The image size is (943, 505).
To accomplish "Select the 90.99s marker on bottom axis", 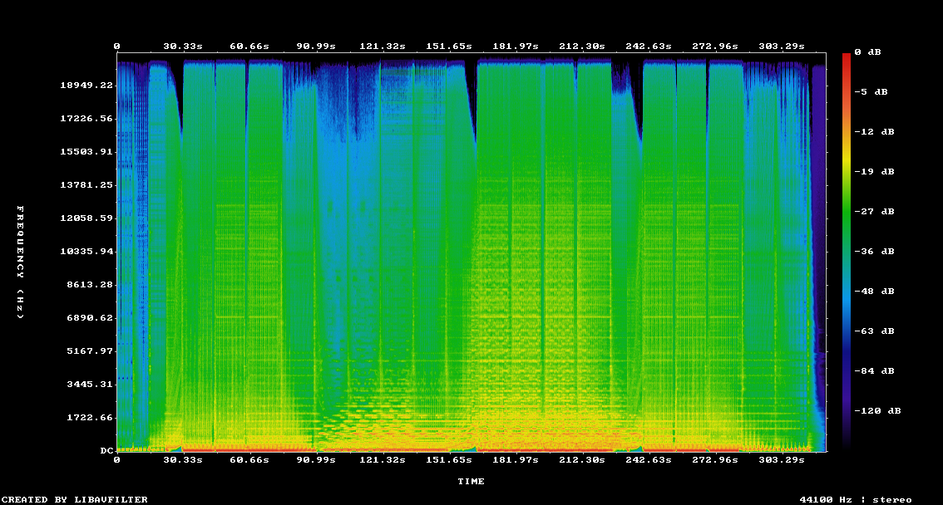I will pos(315,459).
